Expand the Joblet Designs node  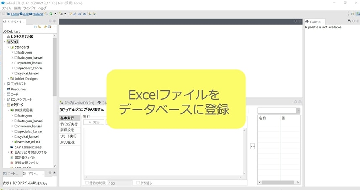click(x=8, y=79)
